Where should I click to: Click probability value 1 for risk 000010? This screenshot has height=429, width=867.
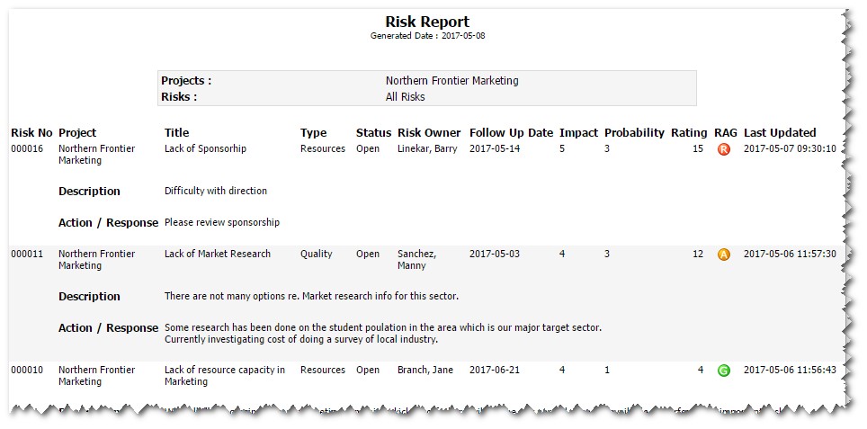coord(607,370)
